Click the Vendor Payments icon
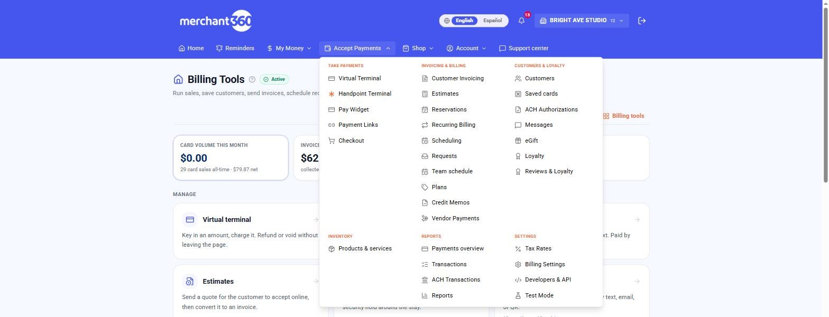The width and height of the screenshot is (829, 317). coord(425,218)
